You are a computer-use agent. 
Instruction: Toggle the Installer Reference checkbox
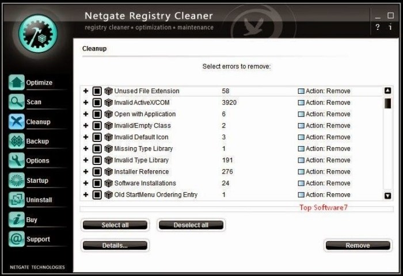[x=97, y=171]
